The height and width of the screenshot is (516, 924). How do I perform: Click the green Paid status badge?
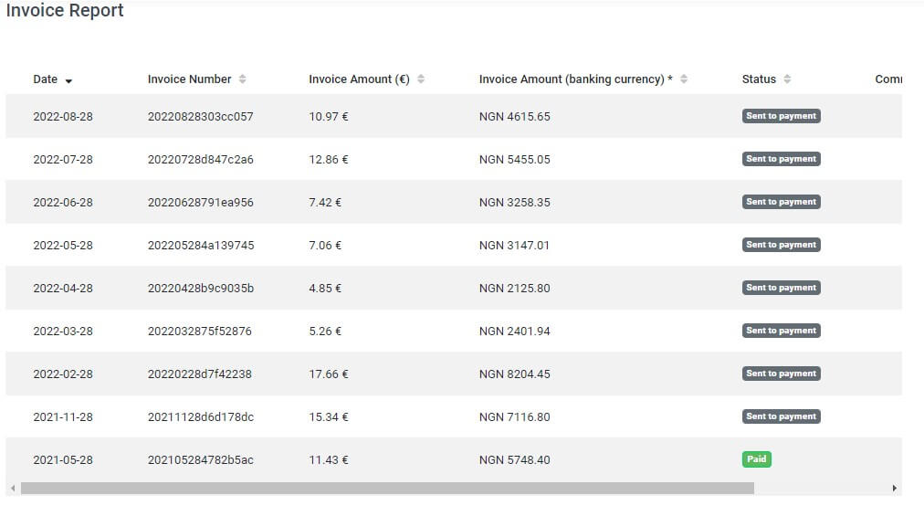(757, 459)
